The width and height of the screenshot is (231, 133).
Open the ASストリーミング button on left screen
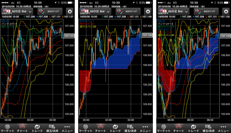tap(50, 12)
